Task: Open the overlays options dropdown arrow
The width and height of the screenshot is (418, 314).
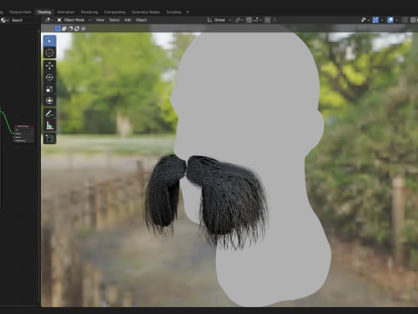Action: tap(396, 20)
